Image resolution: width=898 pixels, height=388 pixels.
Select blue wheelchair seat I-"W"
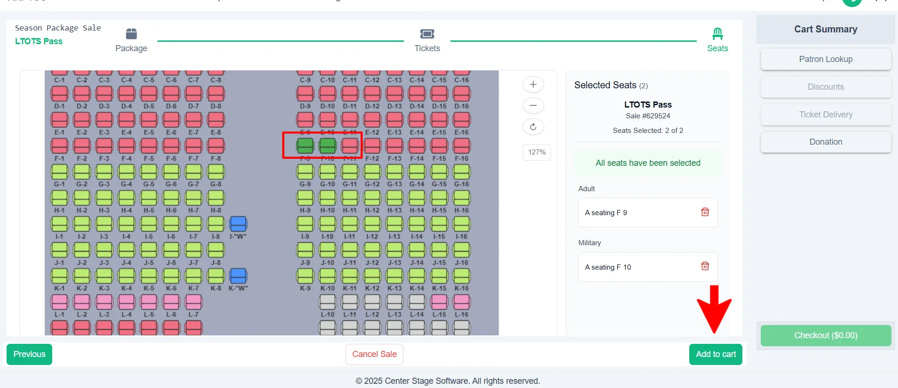pyautogui.click(x=238, y=224)
